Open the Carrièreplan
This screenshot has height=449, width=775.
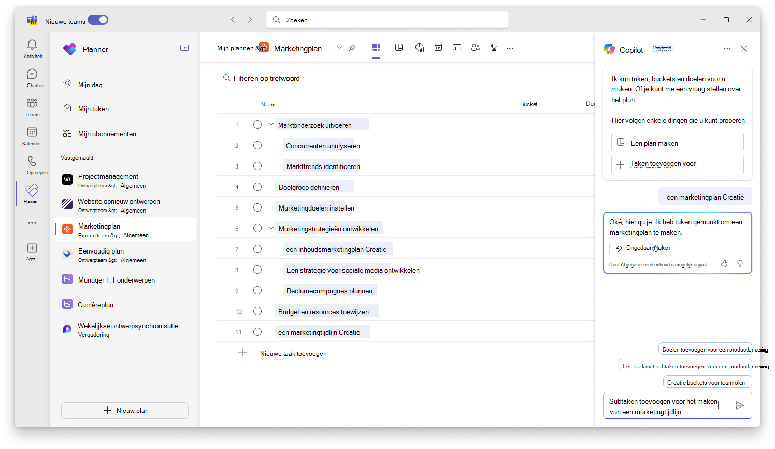pos(125,304)
